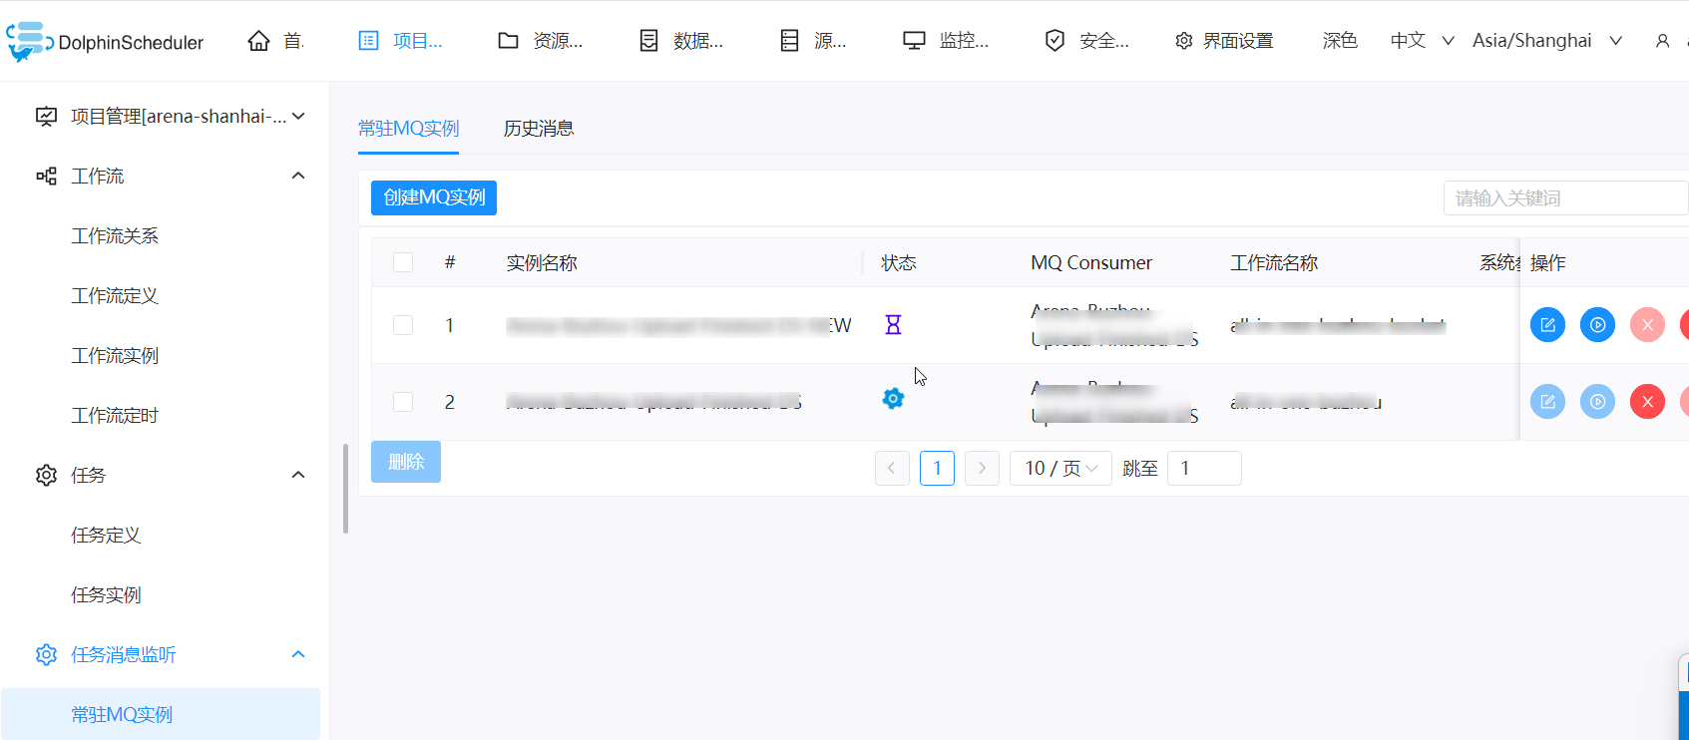Open the user profile icon
This screenshot has width=1689, height=740.
point(1662,41)
